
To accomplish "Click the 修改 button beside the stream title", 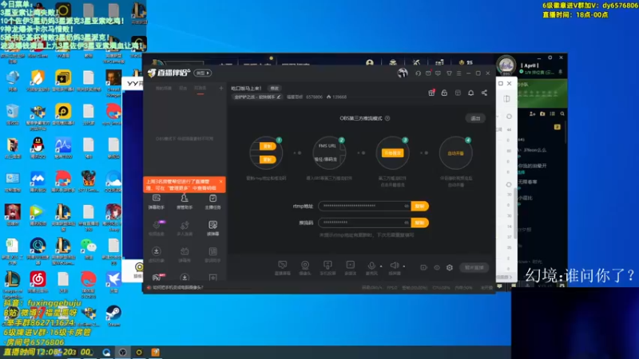I will click(x=275, y=89).
